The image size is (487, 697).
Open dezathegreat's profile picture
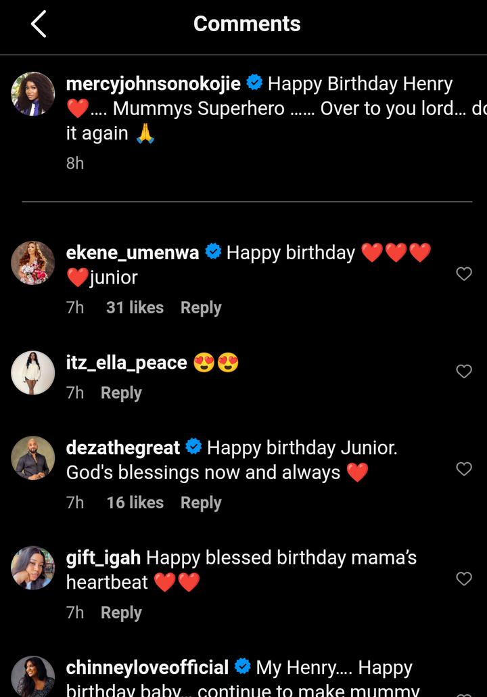coord(33,457)
